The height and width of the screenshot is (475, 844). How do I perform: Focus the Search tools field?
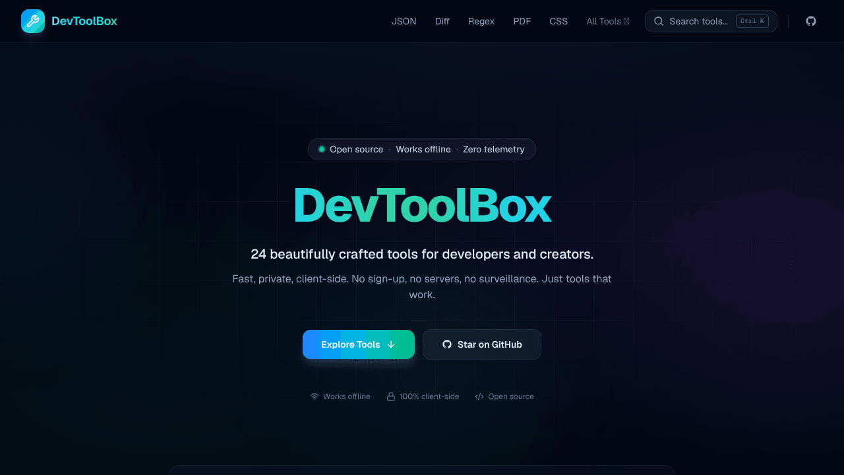coord(711,21)
